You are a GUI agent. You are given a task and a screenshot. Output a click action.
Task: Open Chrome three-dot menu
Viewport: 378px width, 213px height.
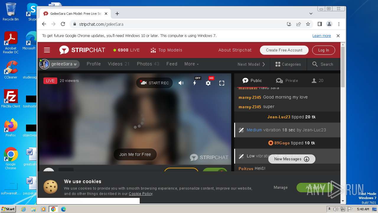339,24
